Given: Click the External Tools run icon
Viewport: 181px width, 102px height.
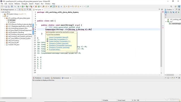Looking at the screenshot, I should pos(31,7).
